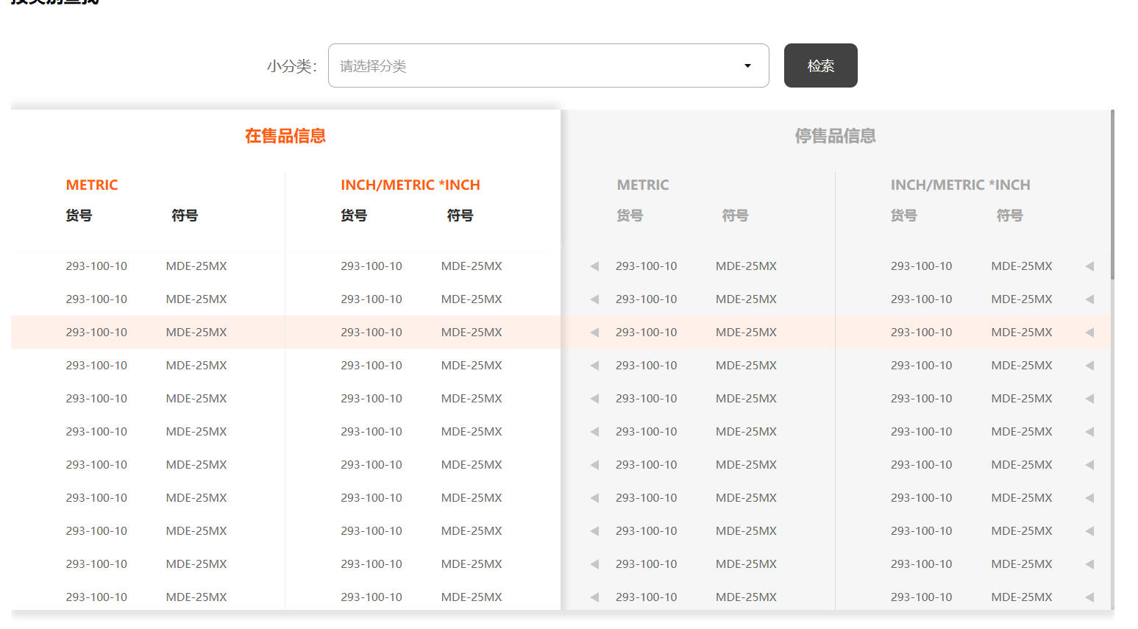Viewport: 1138px width, 629px height.
Task: Click the right-edge arrow in the highlighted row
Action: tap(1089, 333)
